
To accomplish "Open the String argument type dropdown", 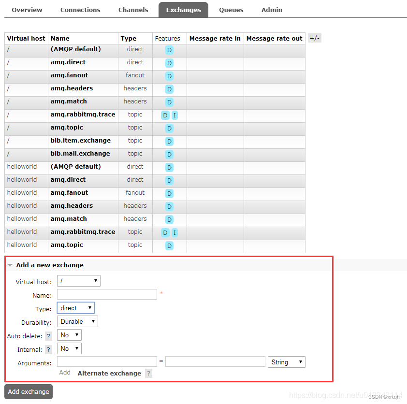I will click(287, 362).
